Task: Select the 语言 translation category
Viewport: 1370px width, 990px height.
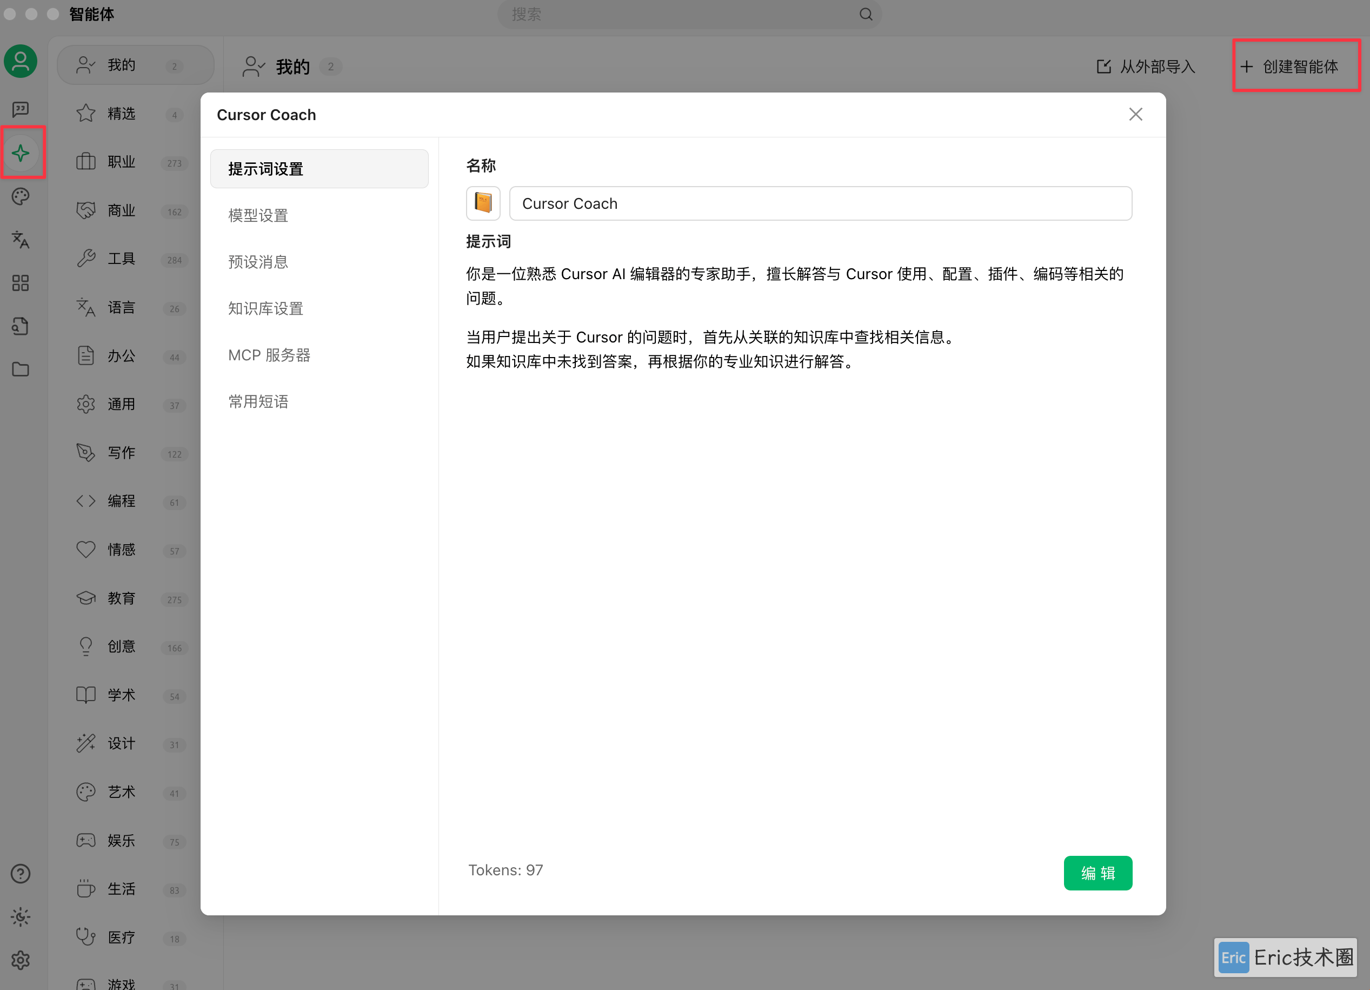Action: coord(135,308)
